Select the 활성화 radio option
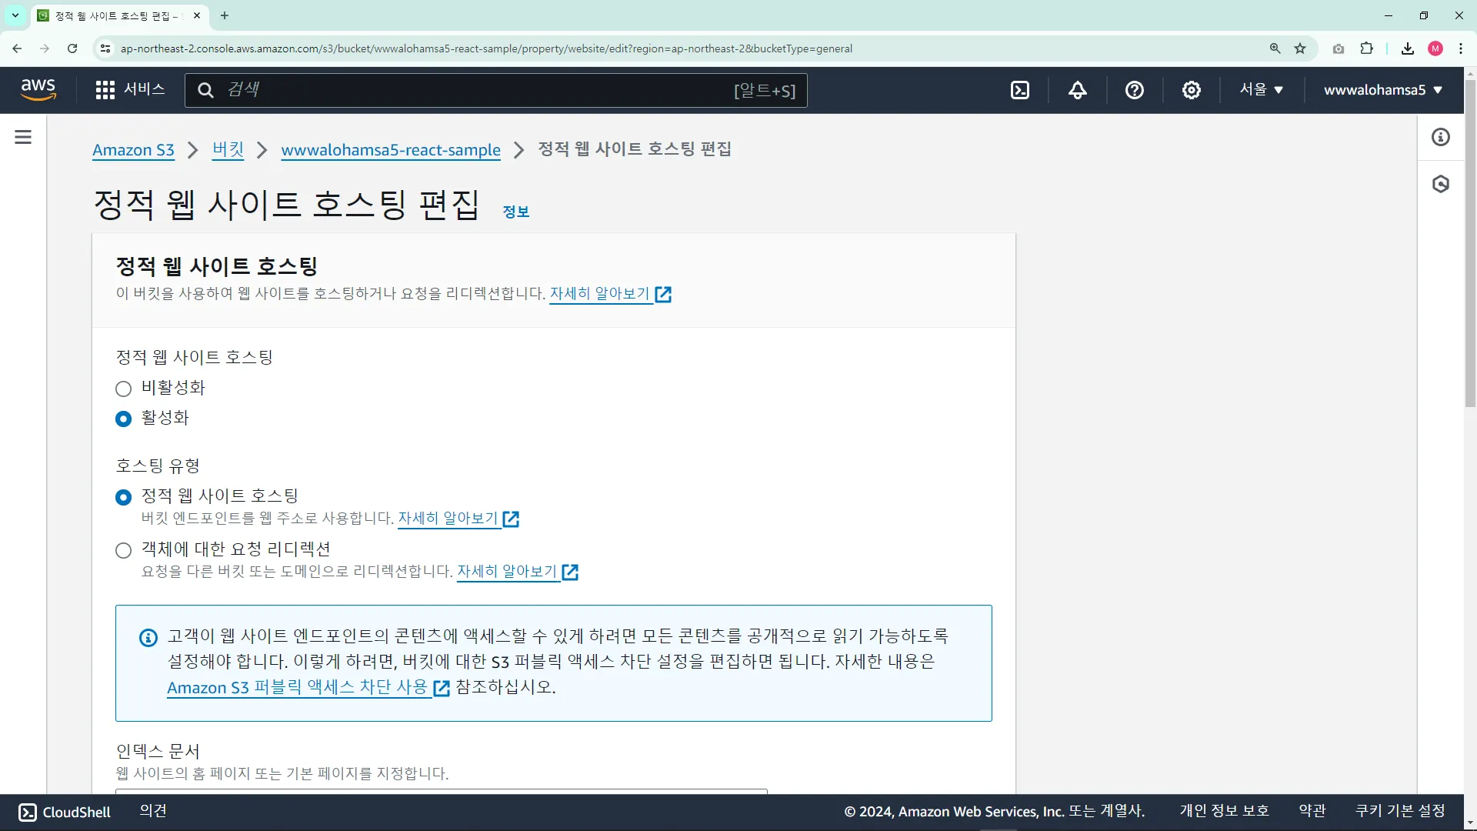This screenshot has height=831, width=1477. 123,419
